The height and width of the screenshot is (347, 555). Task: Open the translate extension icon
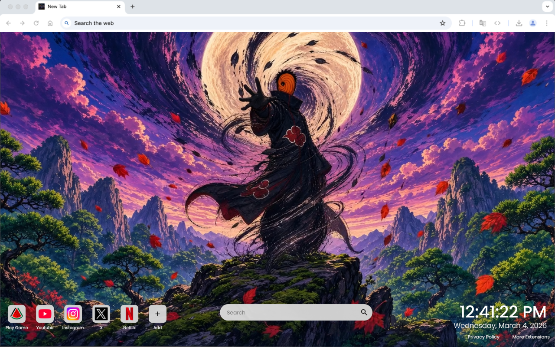click(483, 23)
